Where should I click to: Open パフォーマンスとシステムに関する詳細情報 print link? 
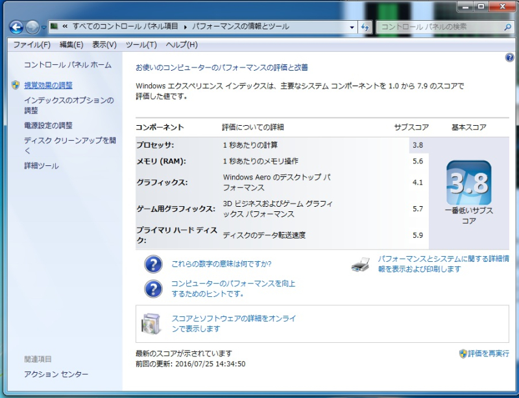[444, 264]
